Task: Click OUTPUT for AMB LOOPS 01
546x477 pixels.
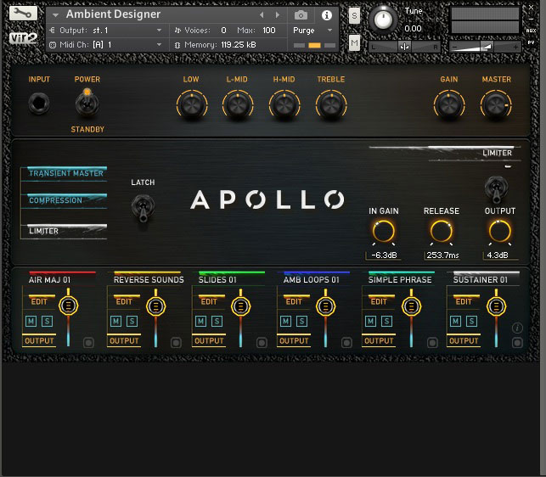Action: (294, 340)
